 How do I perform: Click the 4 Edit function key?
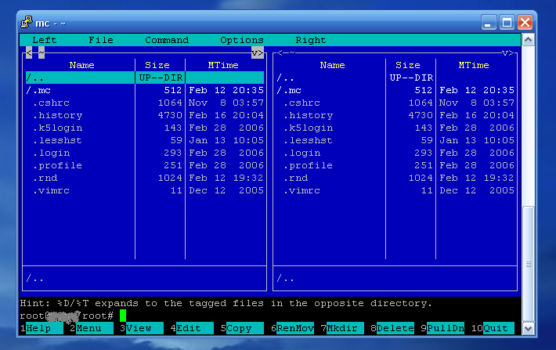coord(192,328)
